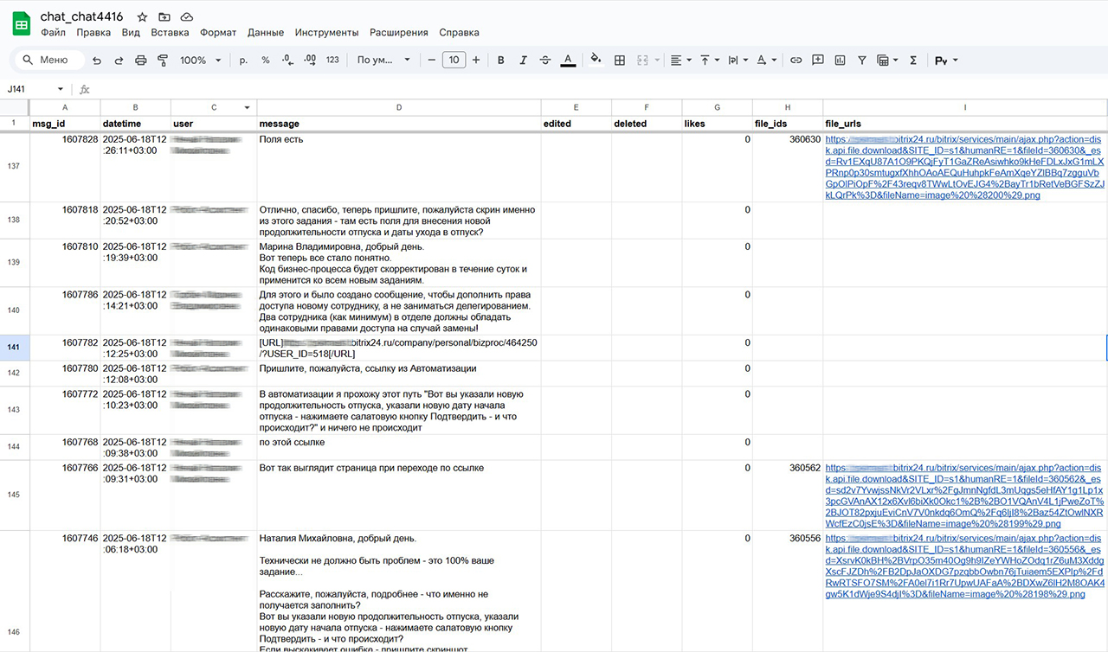The width and height of the screenshot is (1108, 652).
Task: Click the font size input field
Action: click(x=454, y=61)
